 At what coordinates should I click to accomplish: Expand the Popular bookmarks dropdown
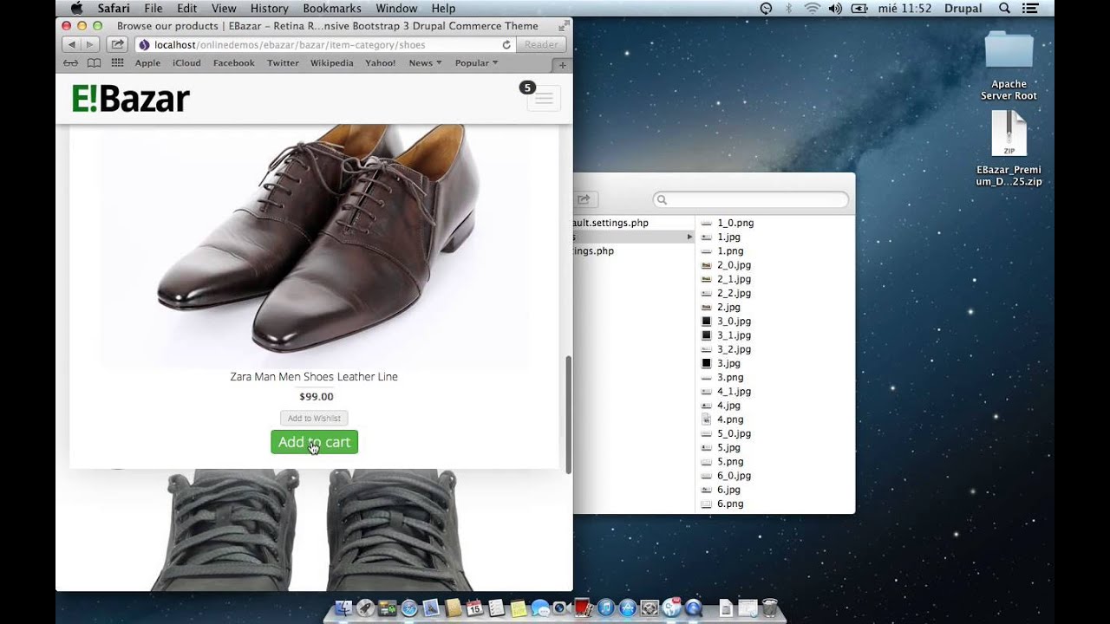pyautogui.click(x=476, y=63)
